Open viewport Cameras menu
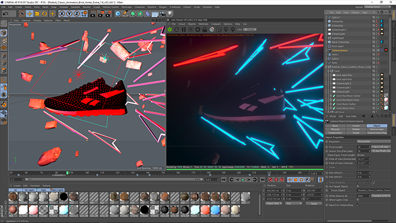The height and width of the screenshot is (223, 396). 26,20
